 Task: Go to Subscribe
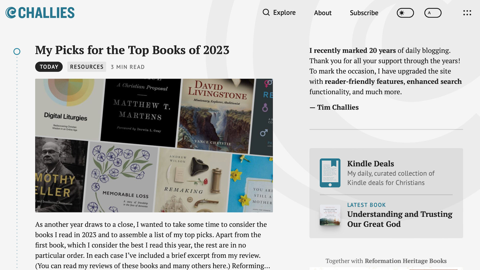tap(364, 13)
